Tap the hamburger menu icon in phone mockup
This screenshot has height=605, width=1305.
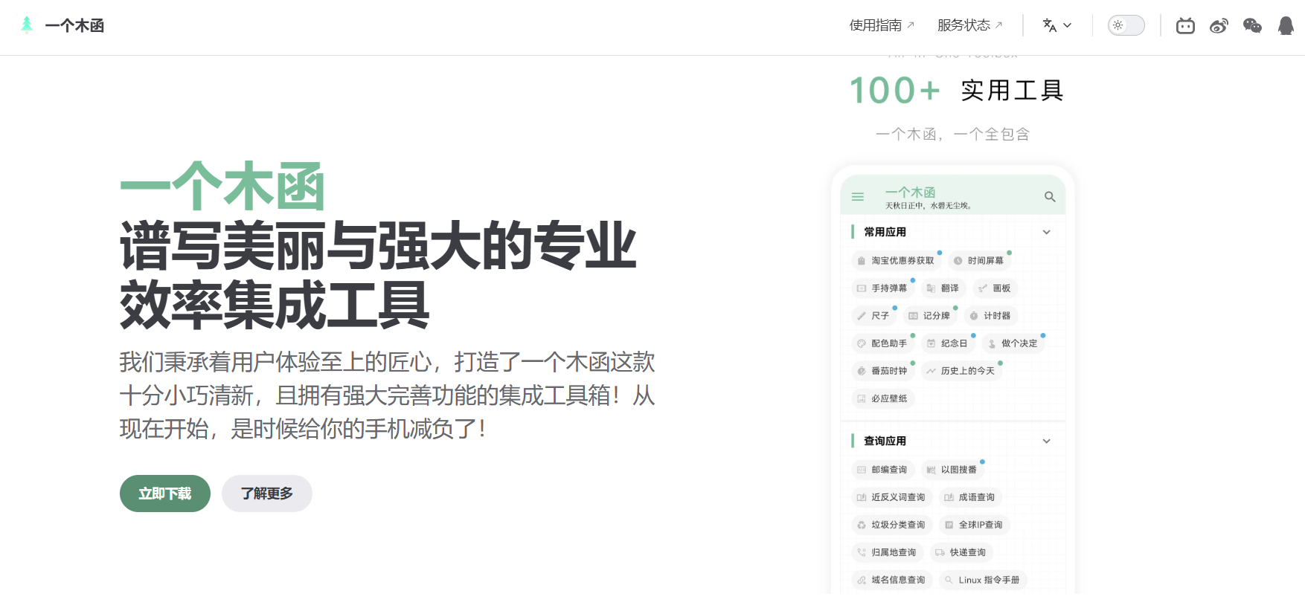tap(858, 197)
